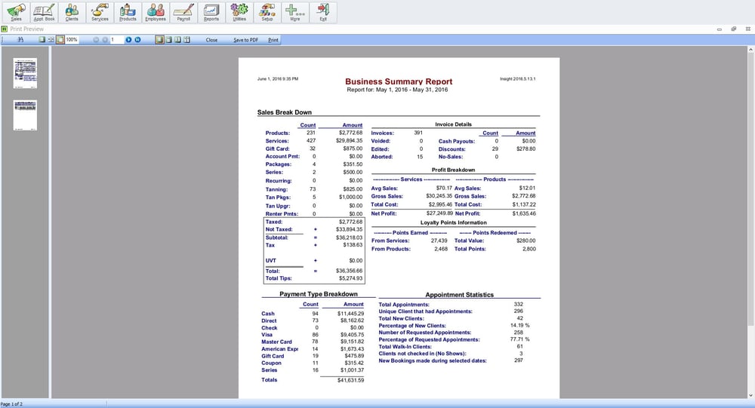The image size is (755, 408).
Task: Click the page number field
Action: [116, 40]
